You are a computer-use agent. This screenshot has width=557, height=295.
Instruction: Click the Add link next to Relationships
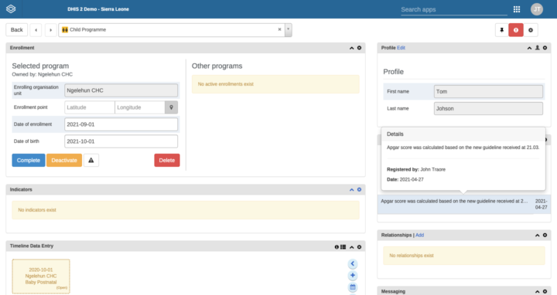point(419,235)
